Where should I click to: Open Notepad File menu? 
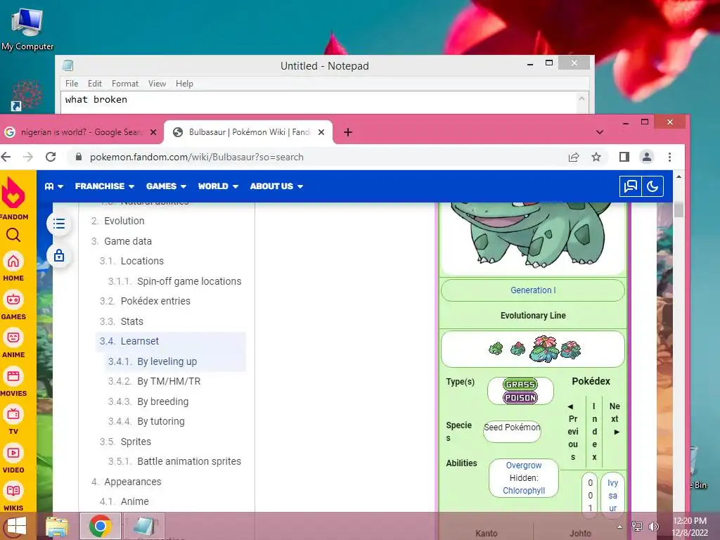coord(72,84)
